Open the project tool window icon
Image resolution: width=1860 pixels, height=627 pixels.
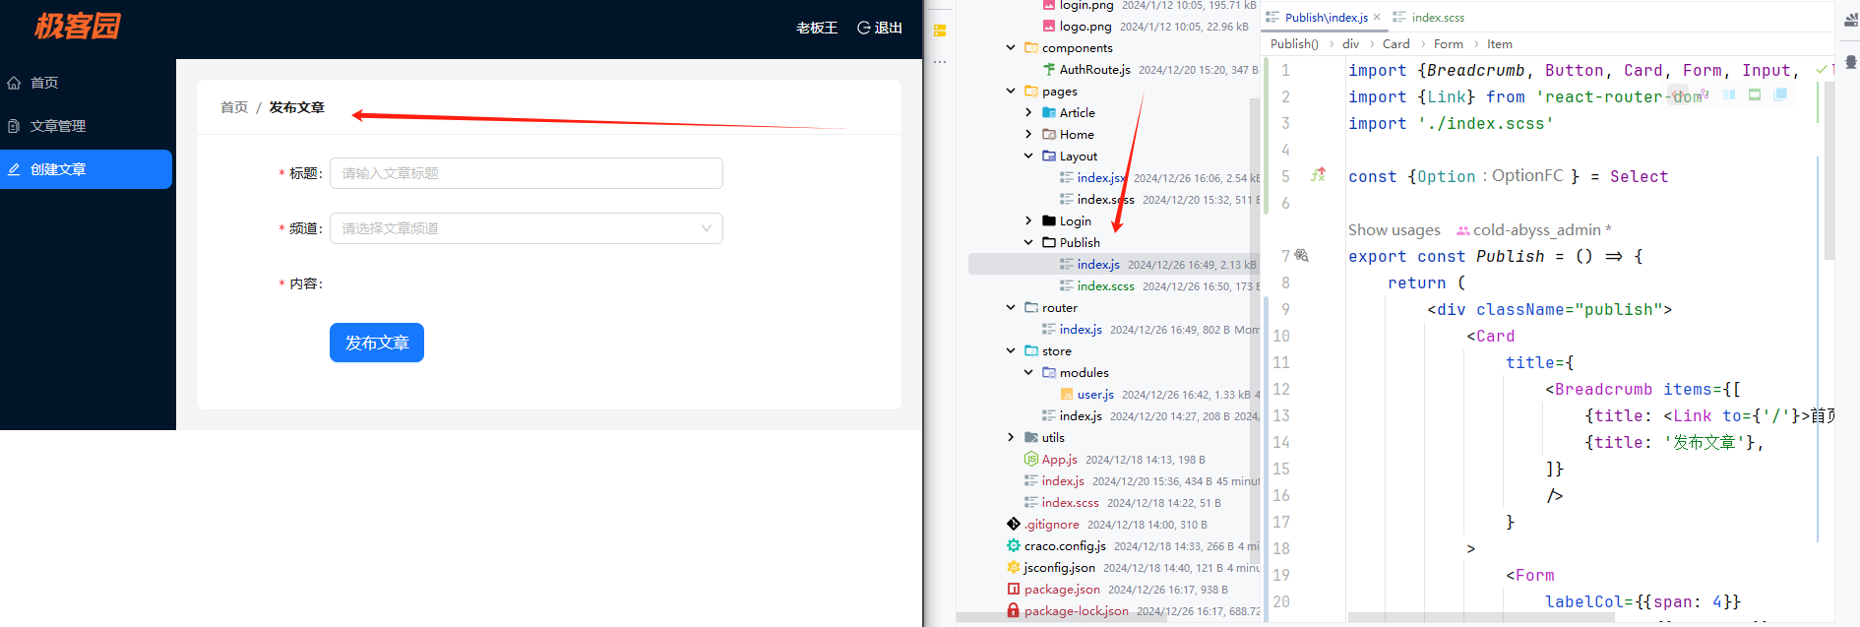(x=940, y=31)
